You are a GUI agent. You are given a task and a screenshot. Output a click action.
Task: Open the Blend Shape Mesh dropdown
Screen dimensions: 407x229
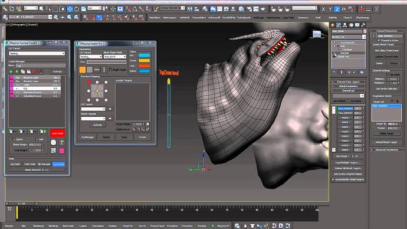point(115,57)
